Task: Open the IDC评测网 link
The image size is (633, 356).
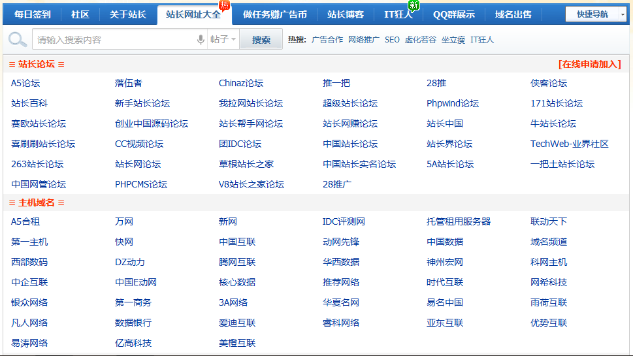Action: (x=344, y=221)
